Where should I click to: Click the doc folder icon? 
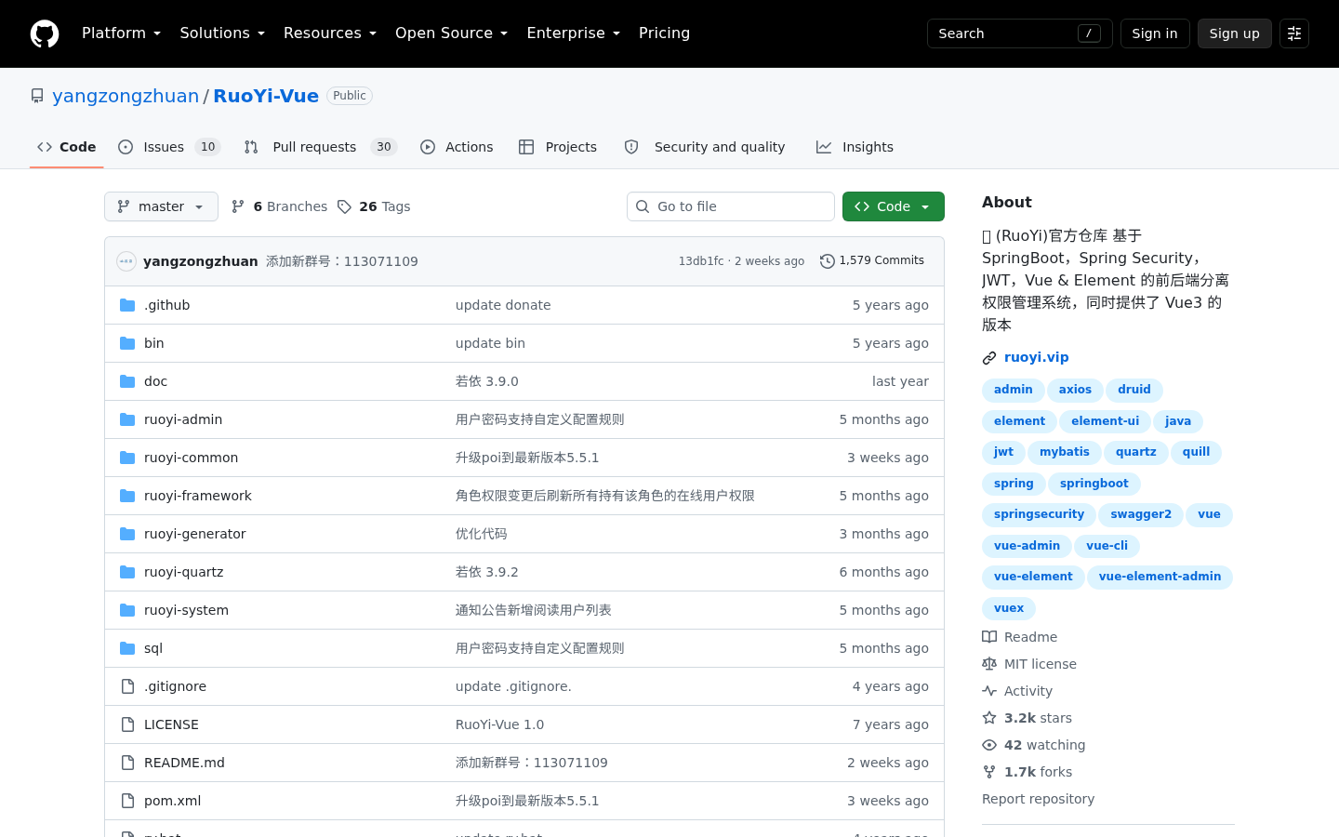[x=127, y=381]
